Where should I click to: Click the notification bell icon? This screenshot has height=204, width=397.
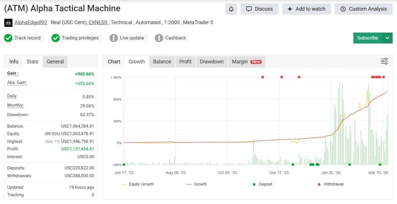click(x=231, y=9)
